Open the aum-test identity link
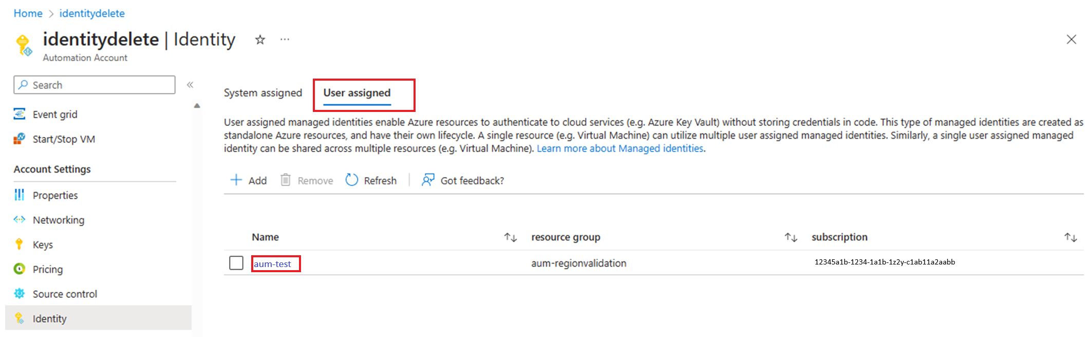The width and height of the screenshot is (1088, 341). tap(272, 264)
